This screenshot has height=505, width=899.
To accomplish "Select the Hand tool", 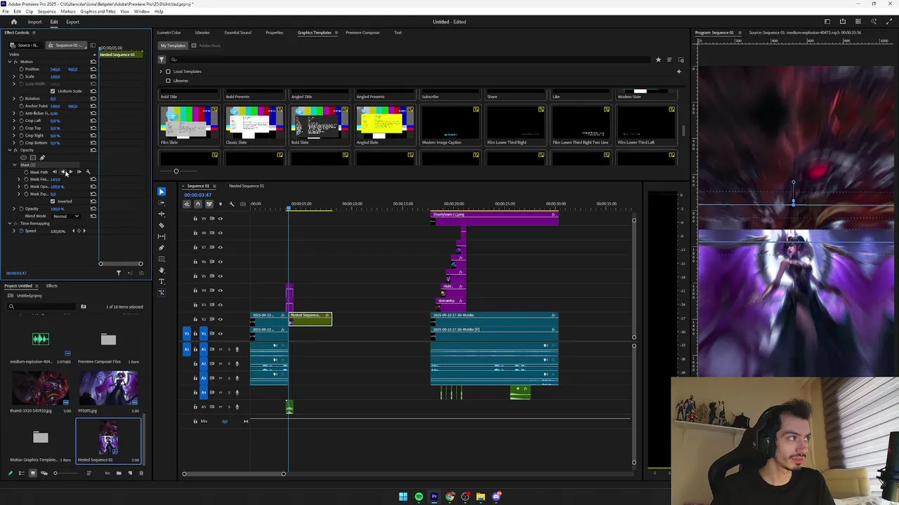I will [x=162, y=270].
